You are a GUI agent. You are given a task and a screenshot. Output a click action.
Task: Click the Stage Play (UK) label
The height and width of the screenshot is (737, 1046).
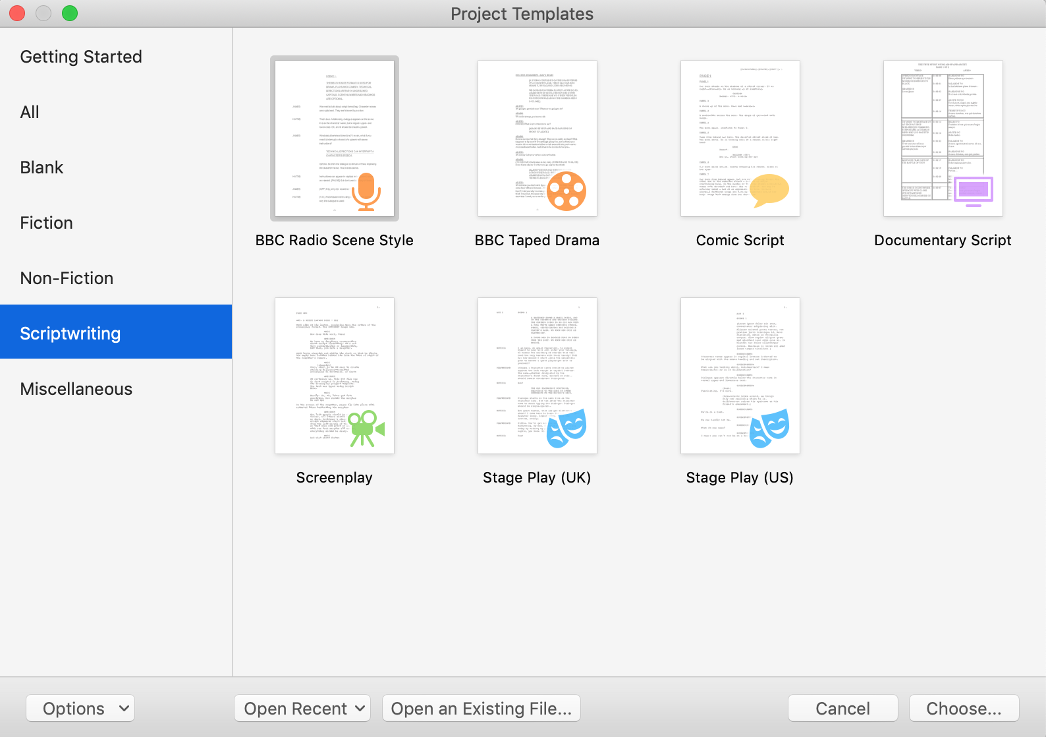[537, 478]
